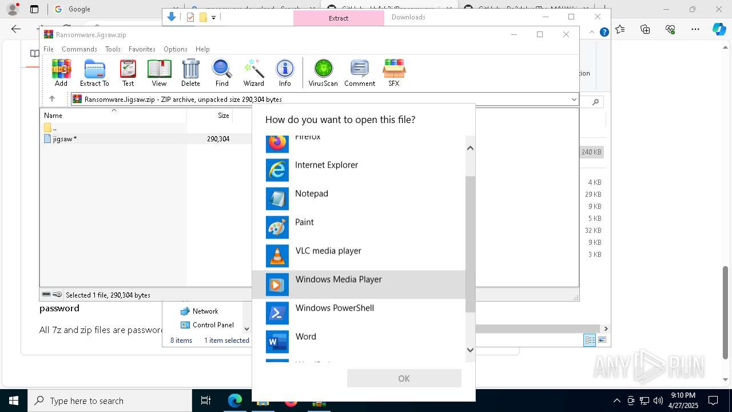Switch Explorer to large icons view
Image resolution: width=732 pixels, height=412 pixels.
tap(602, 340)
